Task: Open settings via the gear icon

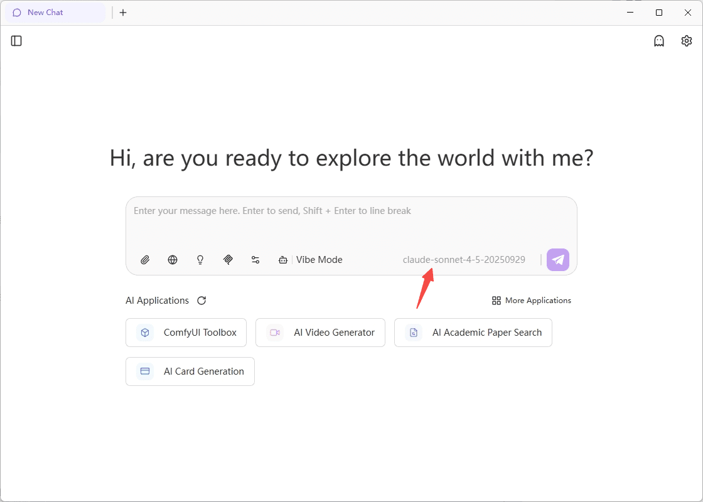Action: tap(687, 41)
